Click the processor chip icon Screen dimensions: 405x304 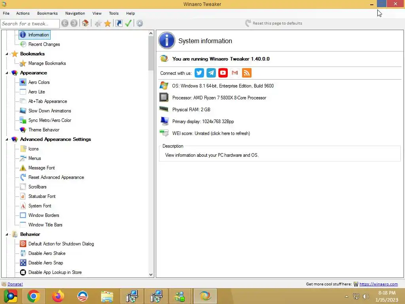[164, 97]
